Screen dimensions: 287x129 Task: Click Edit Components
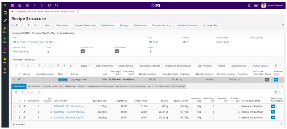tap(104, 66)
